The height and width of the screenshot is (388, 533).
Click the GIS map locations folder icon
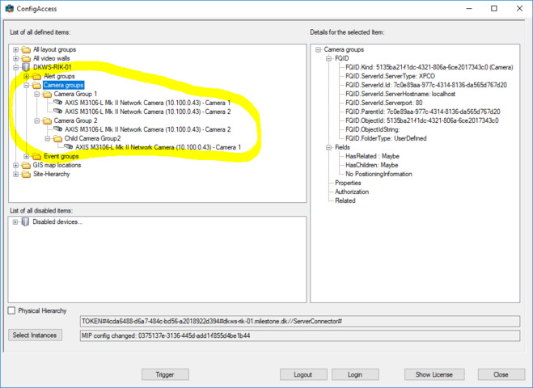point(27,165)
